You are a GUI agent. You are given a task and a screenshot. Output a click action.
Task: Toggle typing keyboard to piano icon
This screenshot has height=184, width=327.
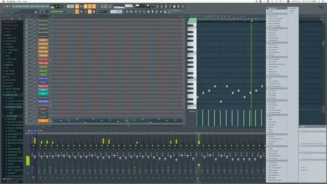77,12
